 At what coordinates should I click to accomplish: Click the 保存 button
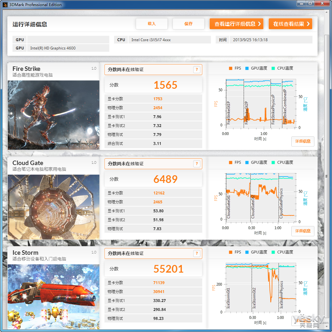coord(188,24)
